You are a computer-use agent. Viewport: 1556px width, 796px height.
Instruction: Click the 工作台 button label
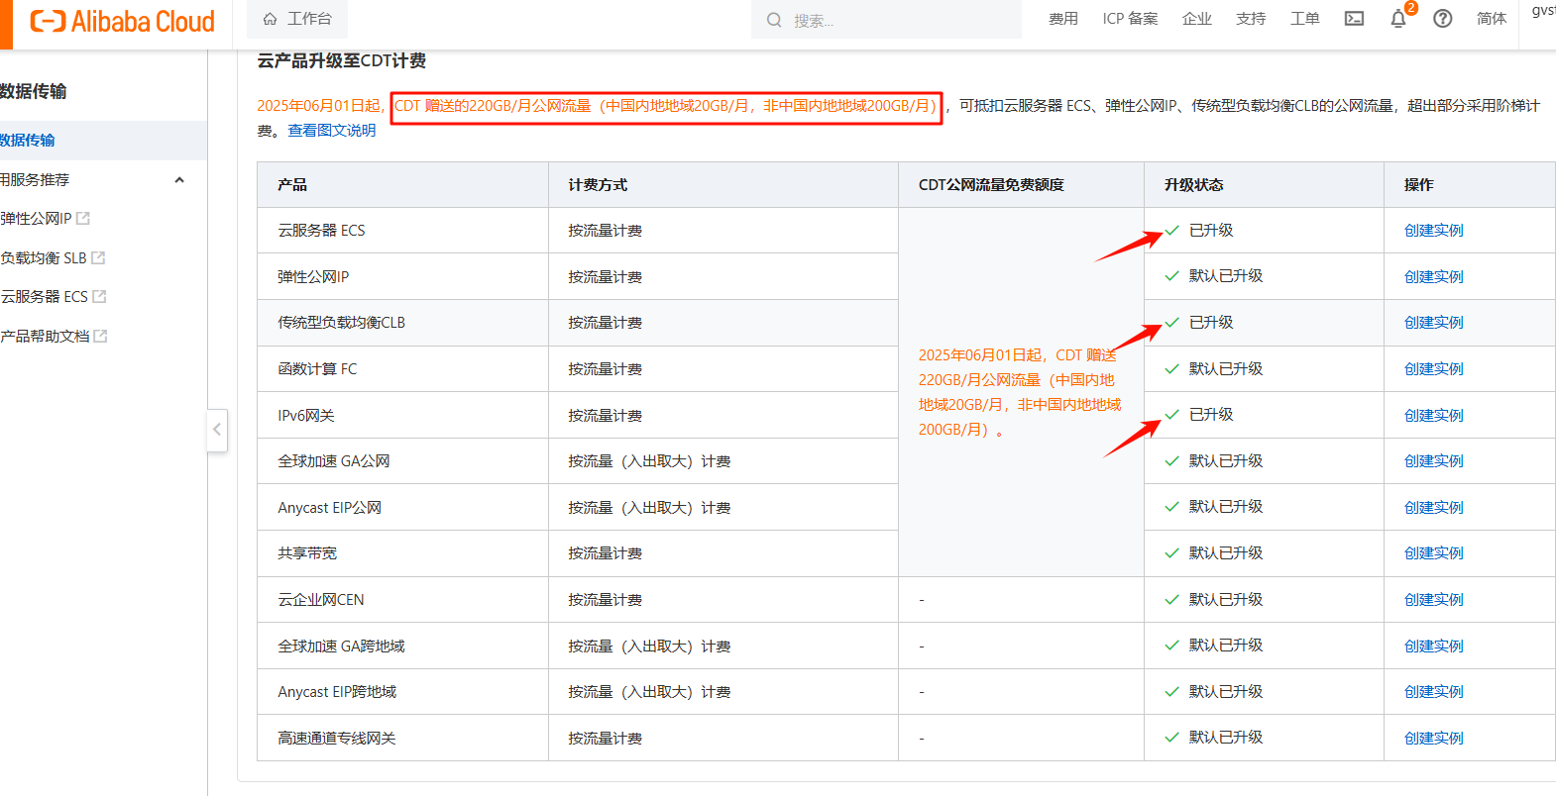309,19
